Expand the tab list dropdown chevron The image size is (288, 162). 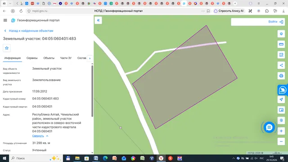(10, 4)
